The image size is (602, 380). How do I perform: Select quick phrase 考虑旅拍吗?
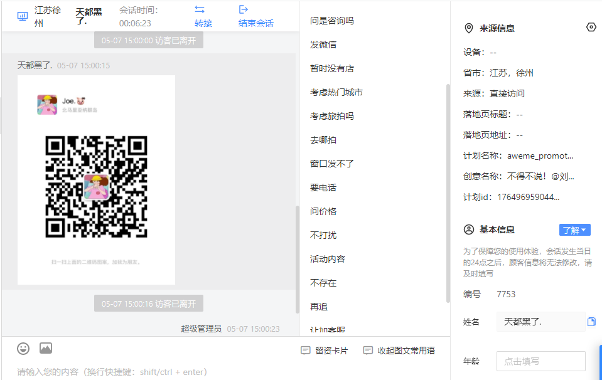[x=332, y=116]
